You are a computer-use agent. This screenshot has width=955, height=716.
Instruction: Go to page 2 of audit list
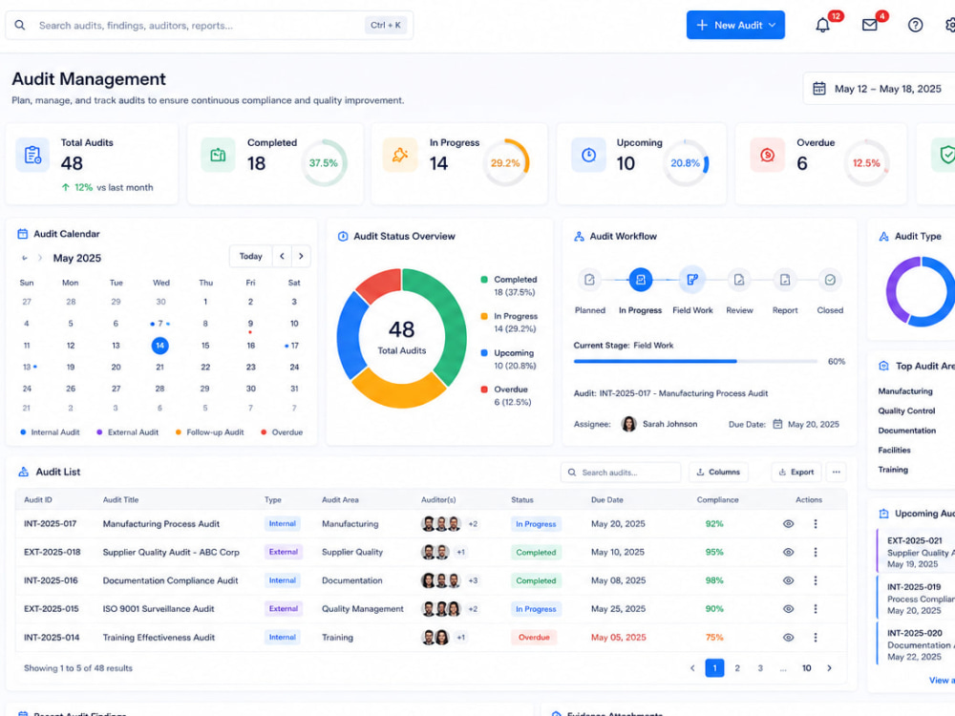tap(737, 668)
